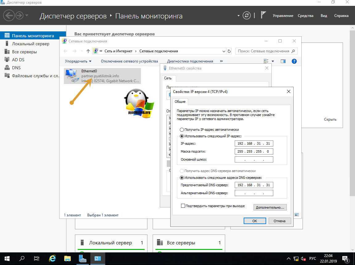Click the Windows Start button
355x265 pixels.
click(x=7, y=259)
